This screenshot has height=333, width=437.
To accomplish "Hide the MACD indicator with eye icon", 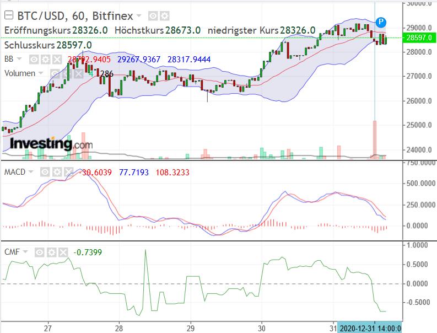I will coord(45,172).
